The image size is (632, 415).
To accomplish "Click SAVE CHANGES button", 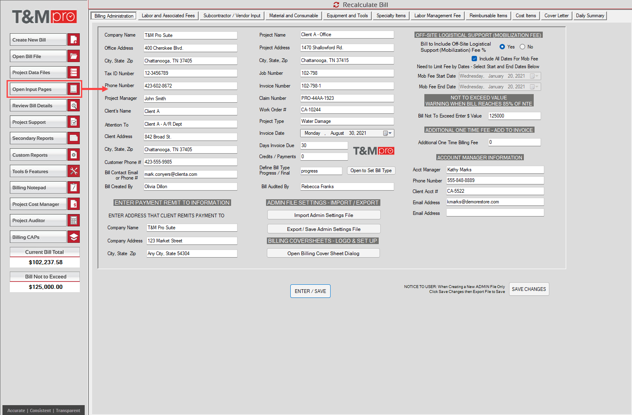I will click(x=529, y=289).
